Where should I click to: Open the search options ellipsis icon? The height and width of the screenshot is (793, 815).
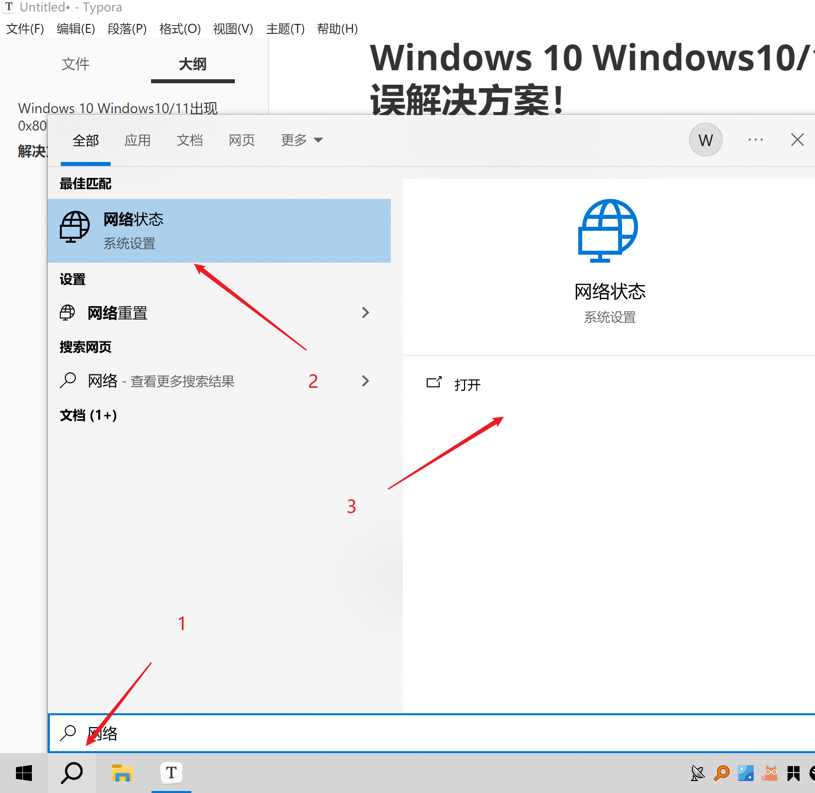coord(755,140)
